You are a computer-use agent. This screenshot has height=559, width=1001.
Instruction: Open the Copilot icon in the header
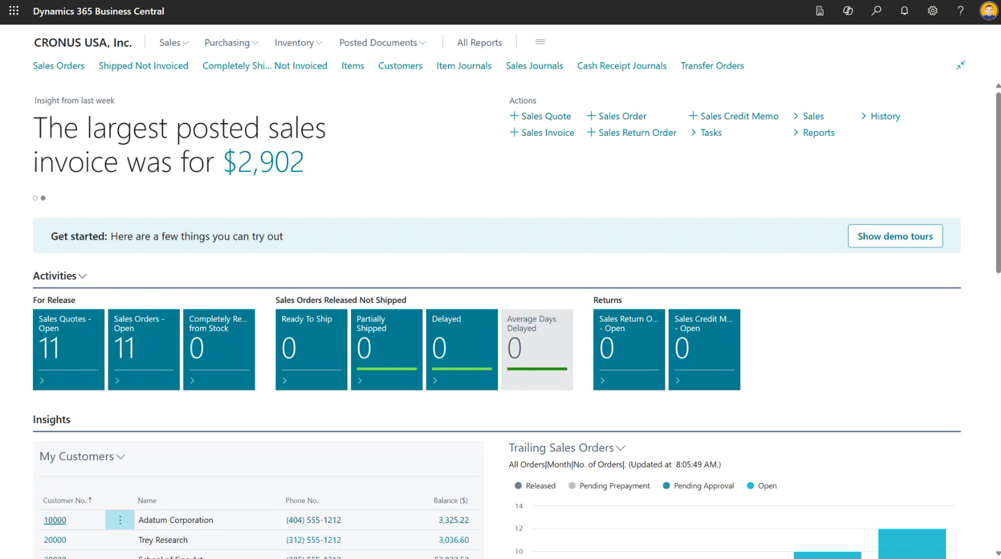[848, 11]
